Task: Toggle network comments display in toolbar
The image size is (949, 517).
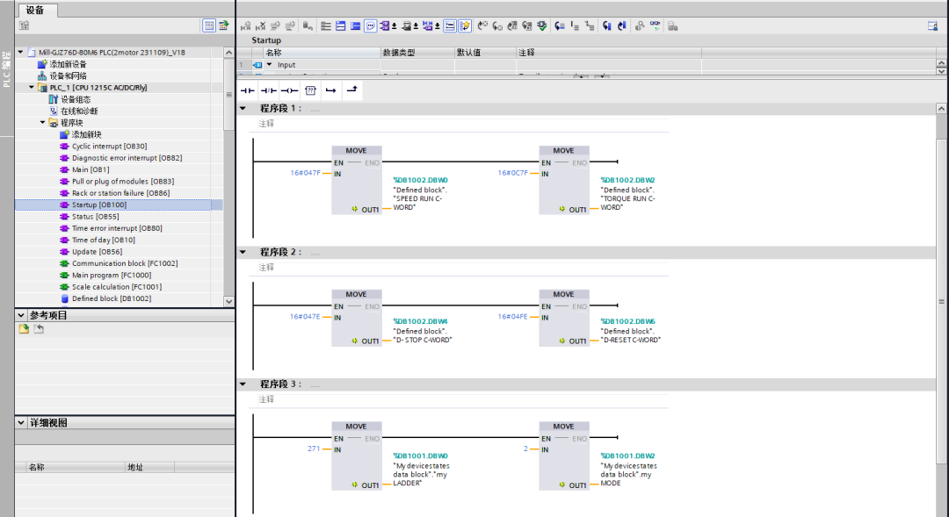Action: [x=450, y=26]
